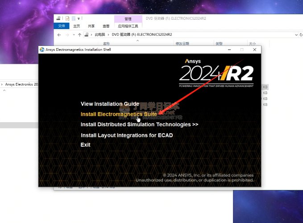The width and height of the screenshot is (303, 223).
Task: Click the Explorer window drive icon in title bar
Action: click(x=58, y=18)
